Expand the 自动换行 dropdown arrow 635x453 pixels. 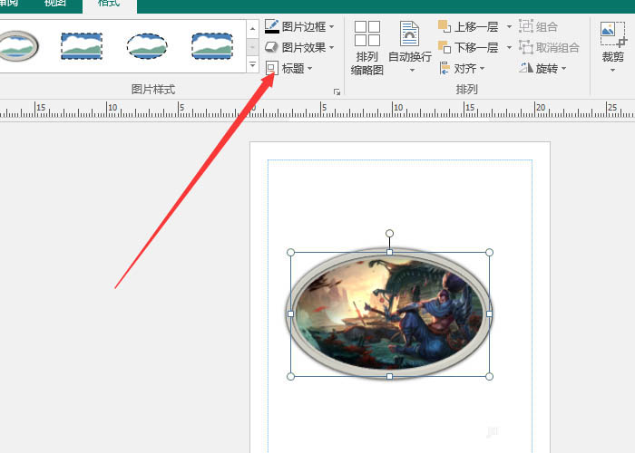click(x=412, y=71)
